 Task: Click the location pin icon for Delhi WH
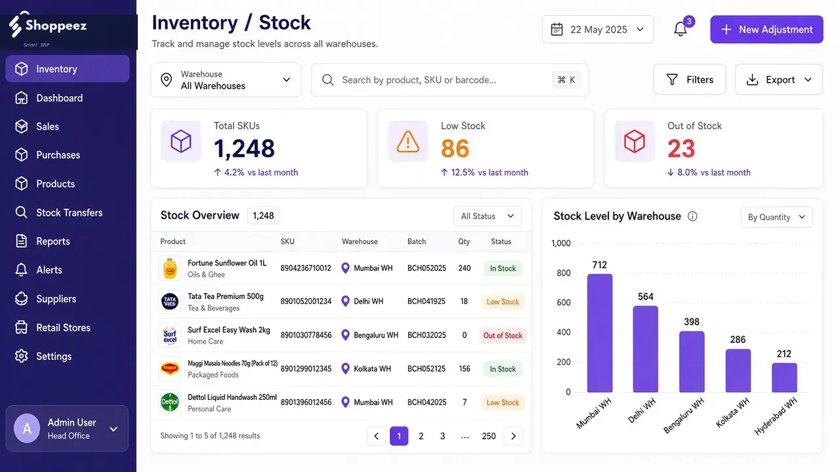click(x=345, y=302)
